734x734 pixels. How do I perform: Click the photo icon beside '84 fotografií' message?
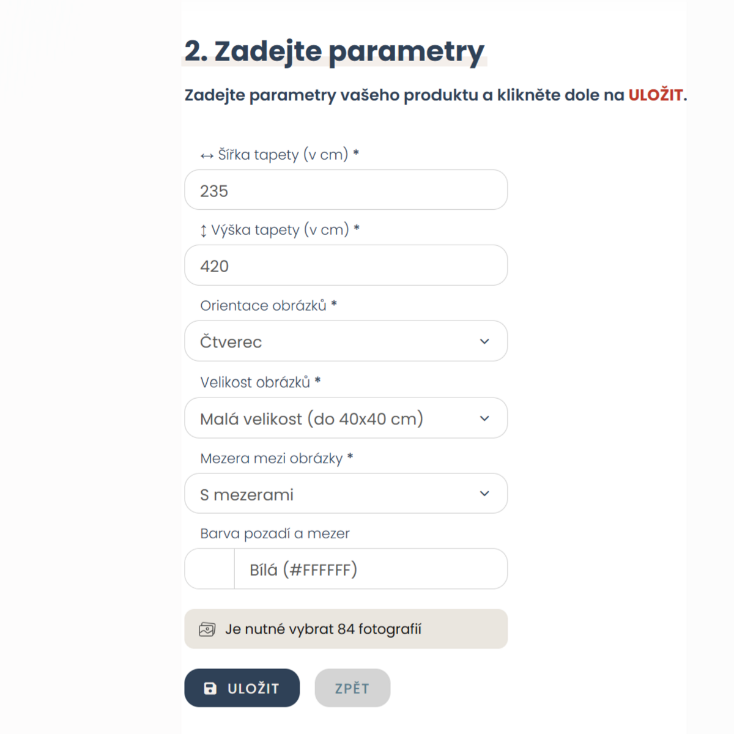(209, 629)
